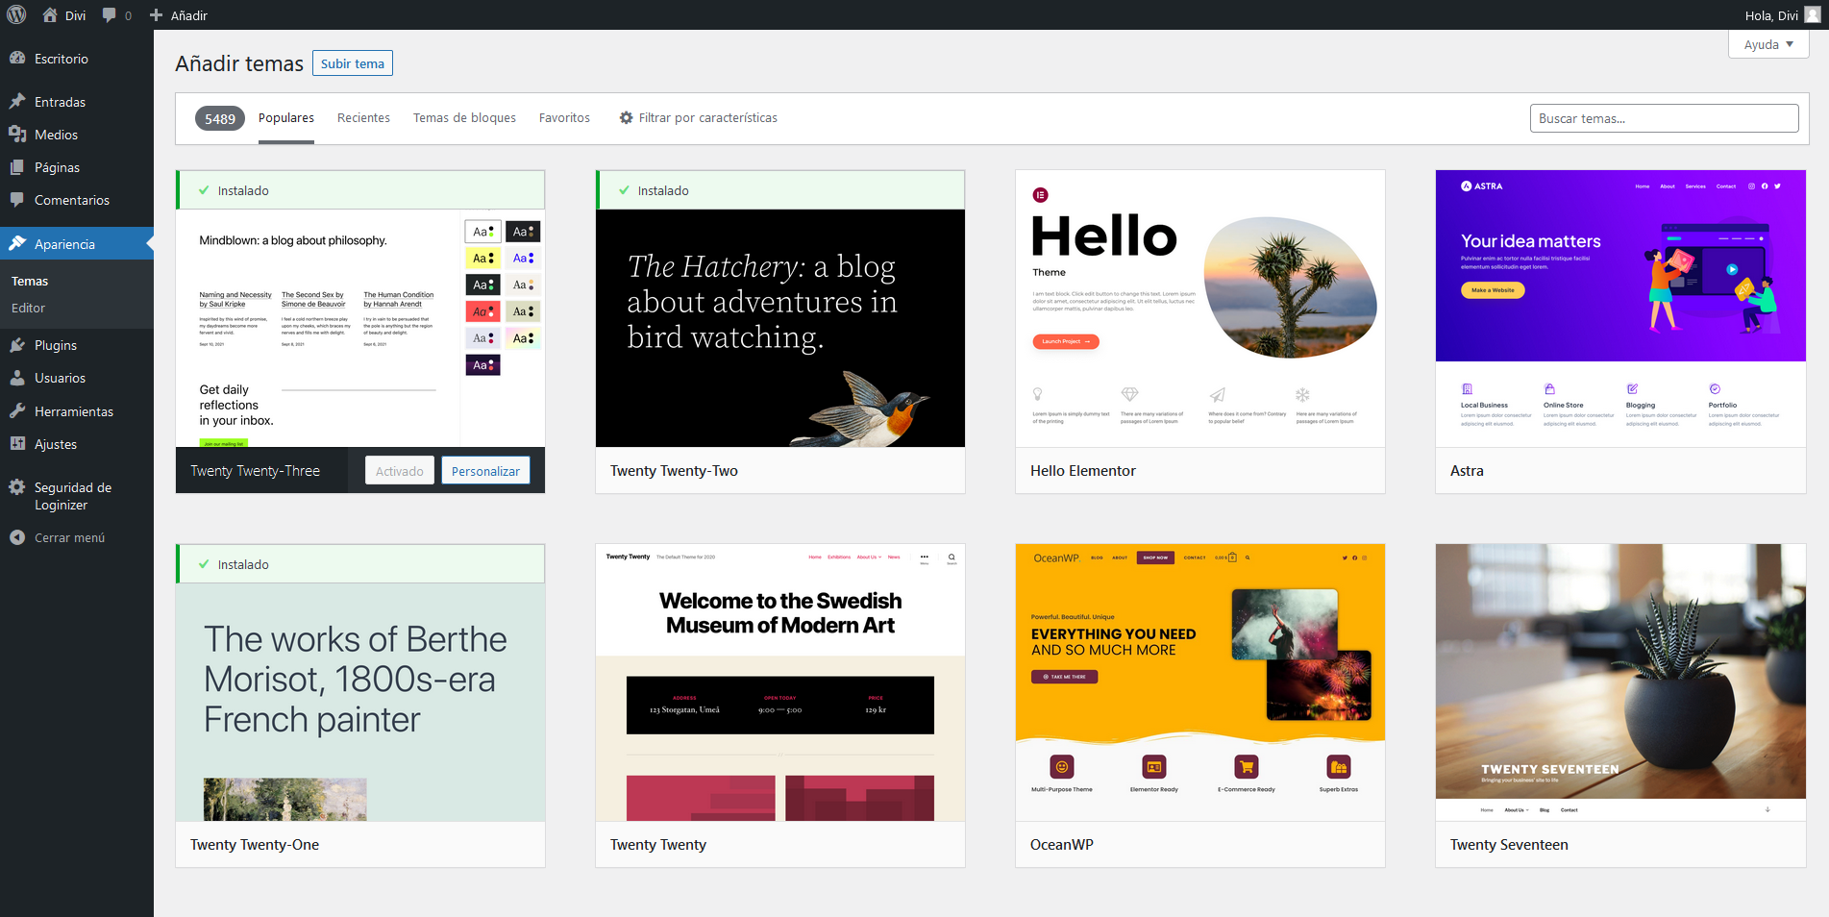Open the Divi site home icon
Image resolution: width=1829 pixels, height=917 pixels.
click(50, 14)
